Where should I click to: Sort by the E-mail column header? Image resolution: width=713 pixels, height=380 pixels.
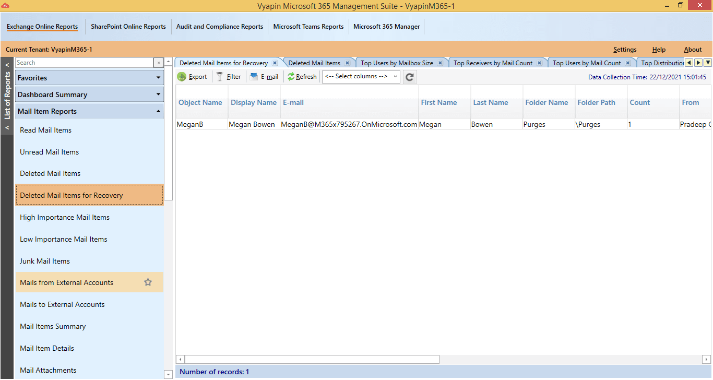[x=349, y=102]
